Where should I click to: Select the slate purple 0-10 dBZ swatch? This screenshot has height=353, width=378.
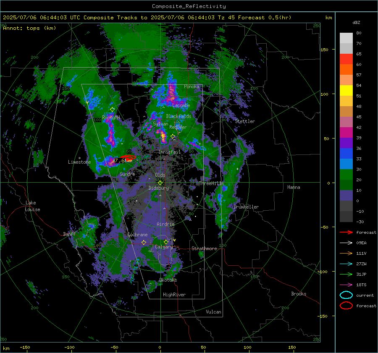(x=346, y=196)
